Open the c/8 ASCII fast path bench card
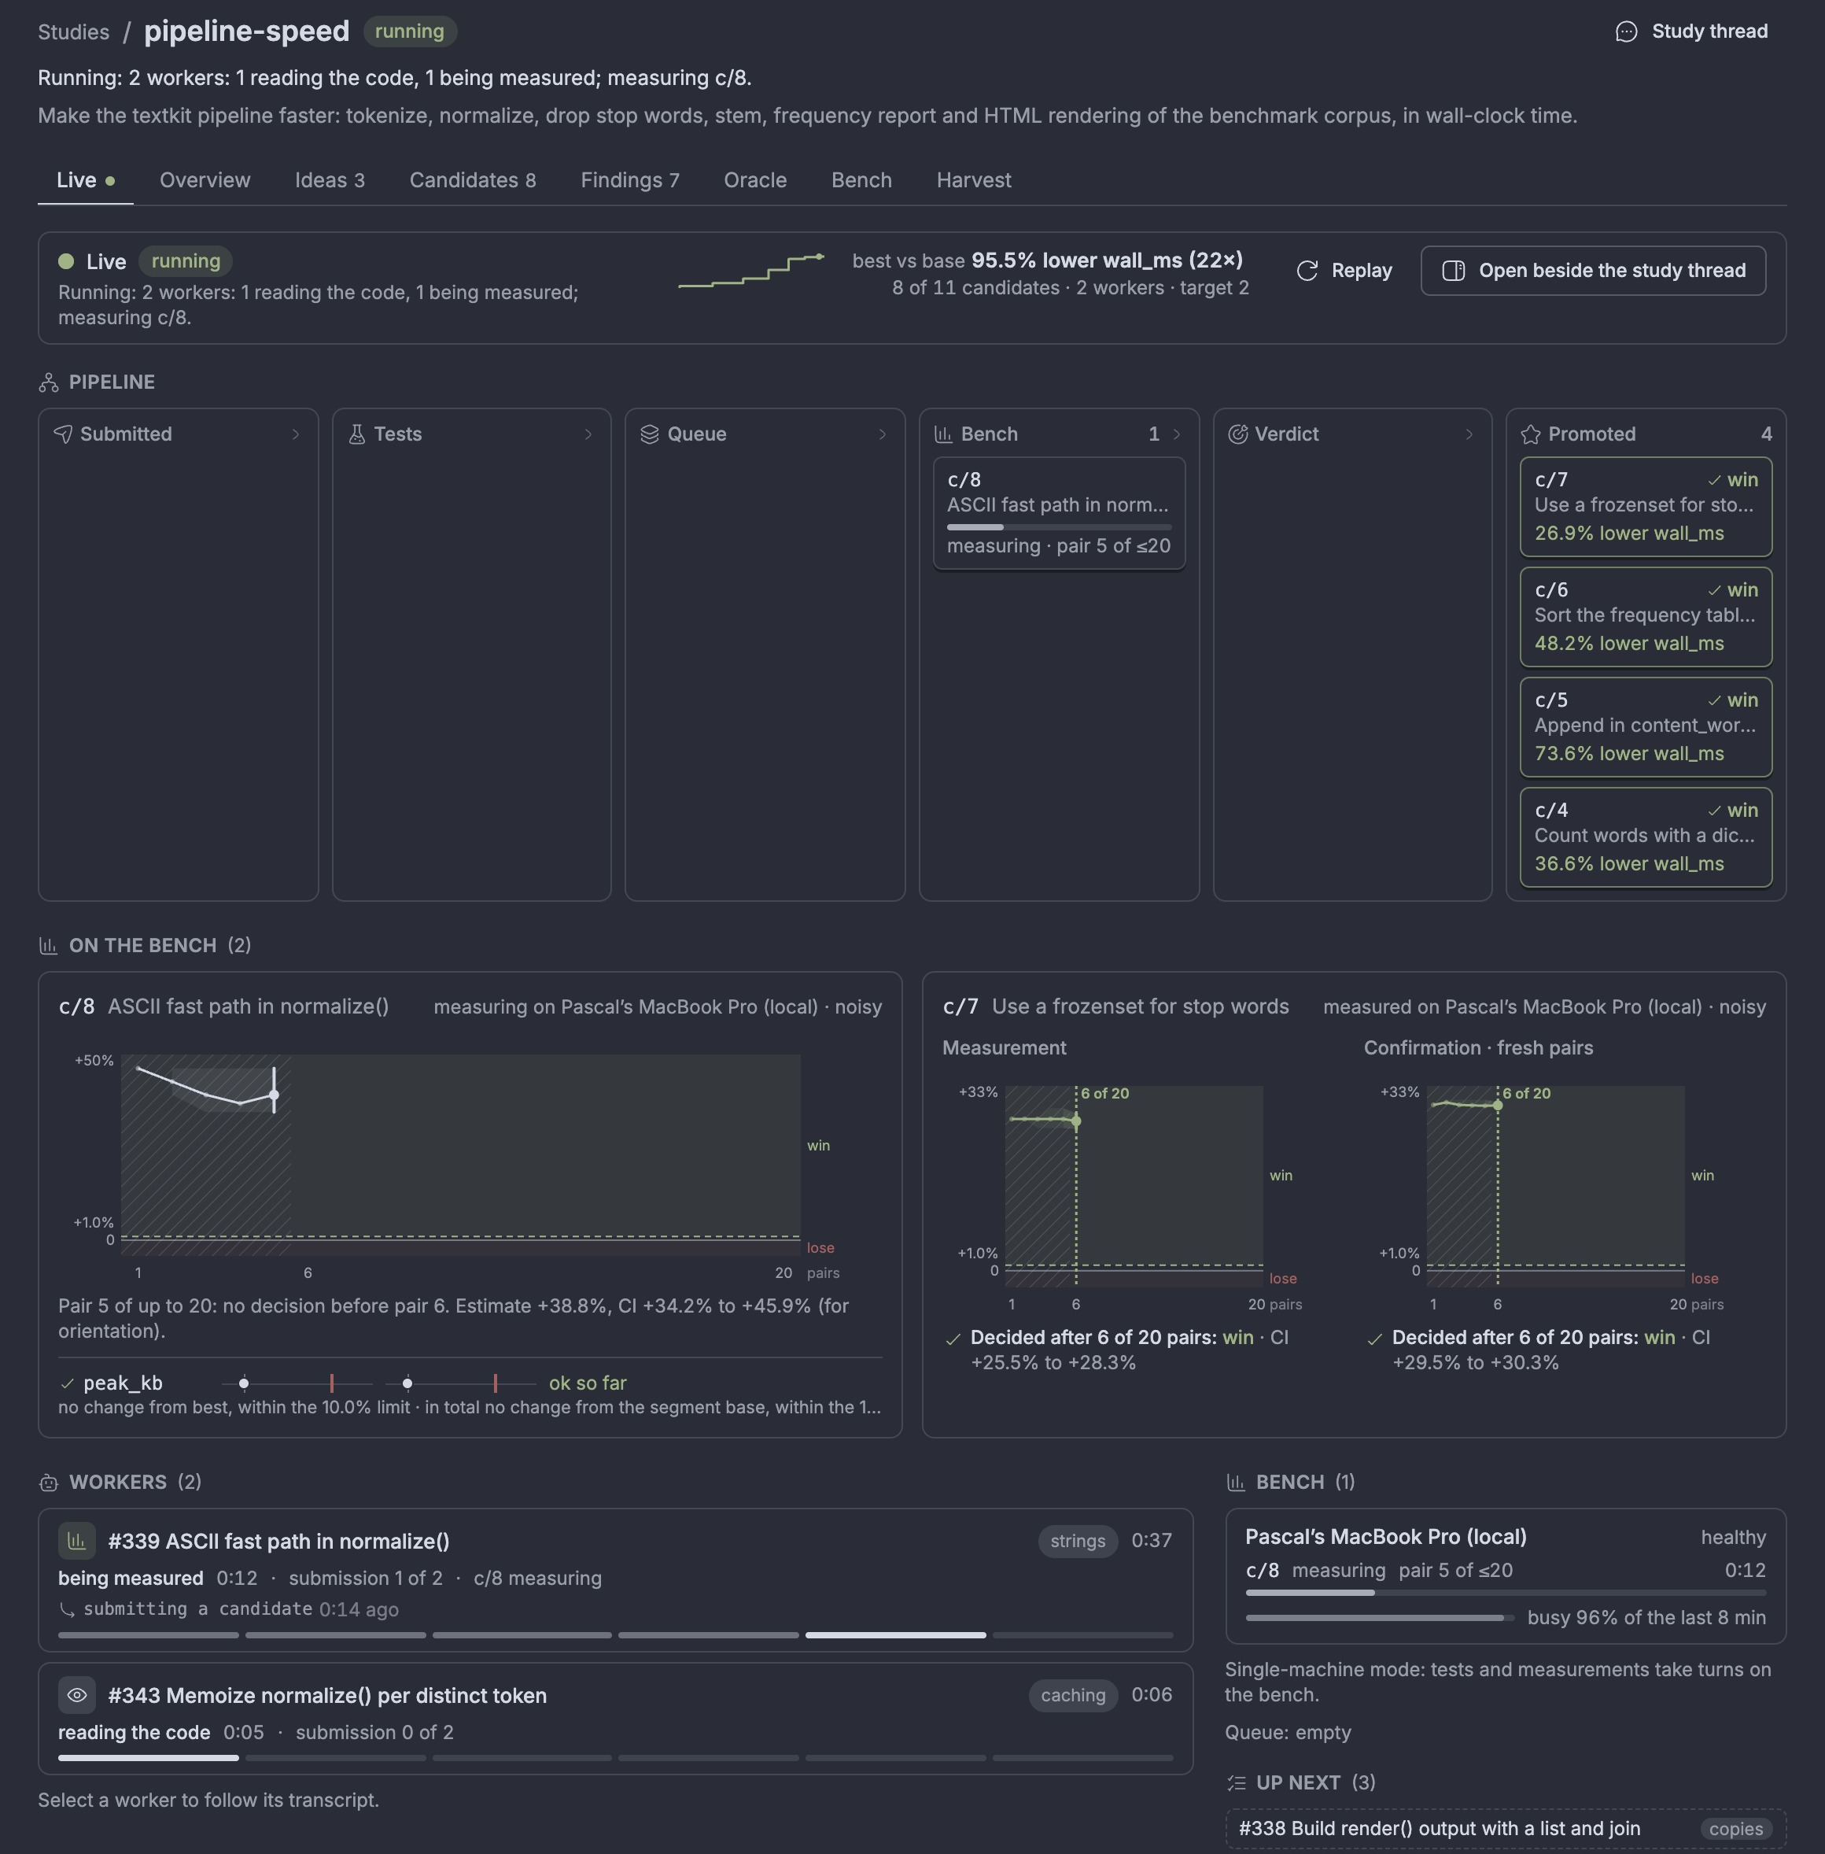Image resolution: width=1825 pixels, height=1854 pixels. [1059, 513]
